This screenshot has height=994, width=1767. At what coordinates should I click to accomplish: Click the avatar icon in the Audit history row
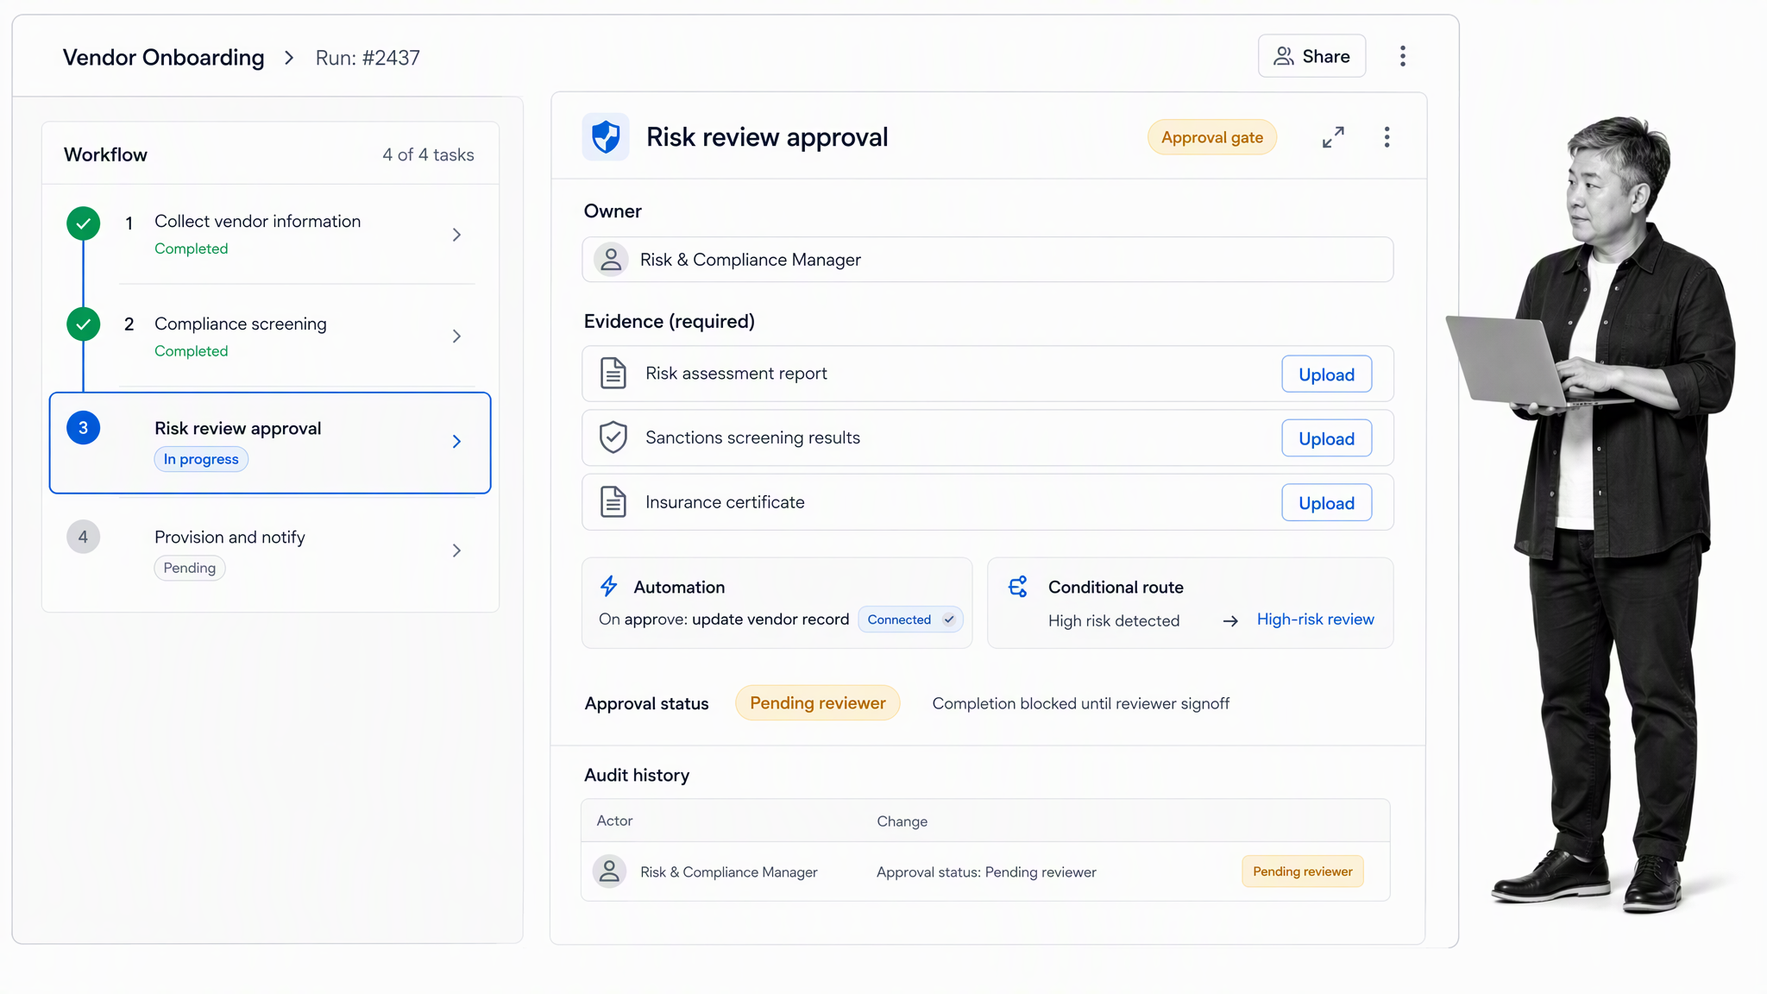coord(609,871)
